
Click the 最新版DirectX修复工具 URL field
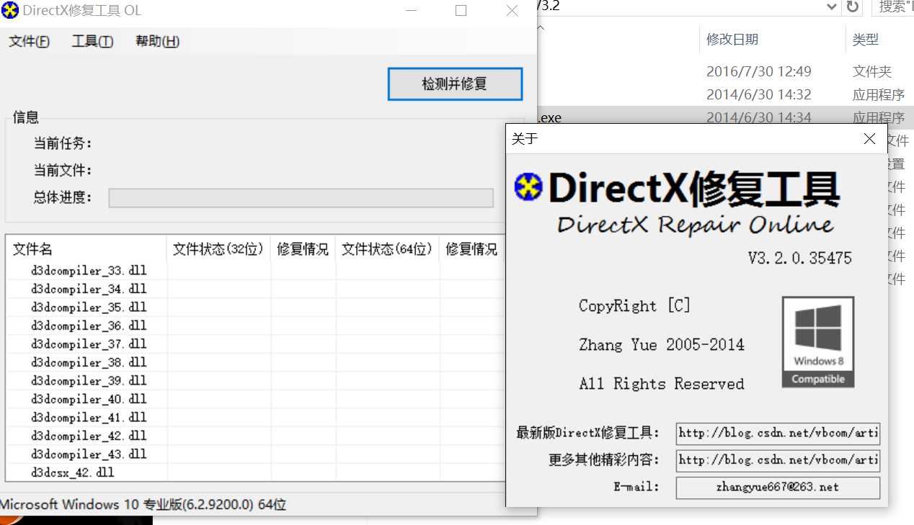pos(778,434)
